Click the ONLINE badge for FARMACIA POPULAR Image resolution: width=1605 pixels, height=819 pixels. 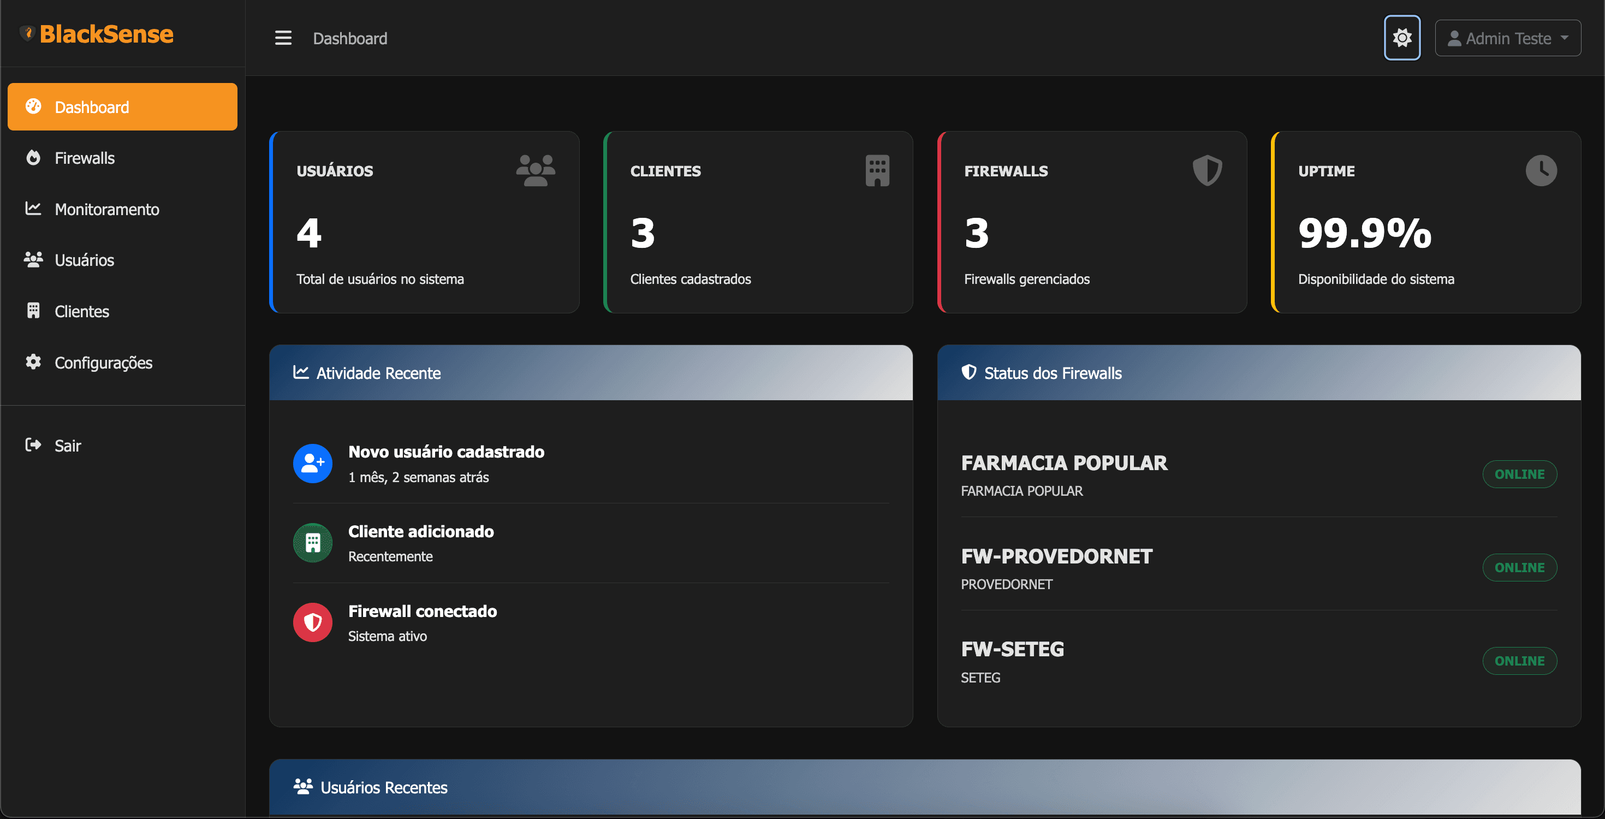click(1520, 474)
